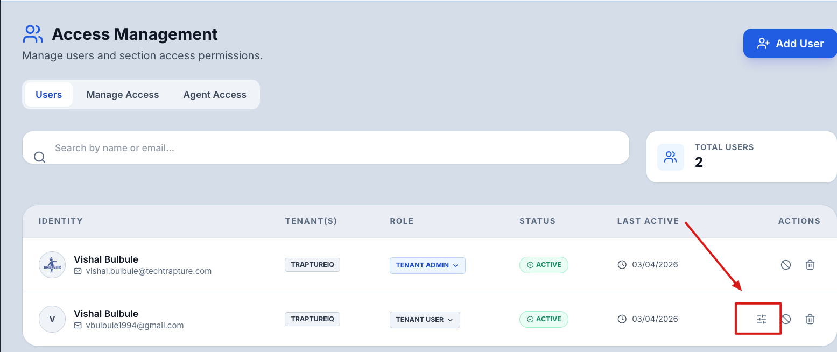Viewport: 837px width, 352px height.
Task: Click the ACTIVE status badge on the admin row
Action: pos(544,264)
